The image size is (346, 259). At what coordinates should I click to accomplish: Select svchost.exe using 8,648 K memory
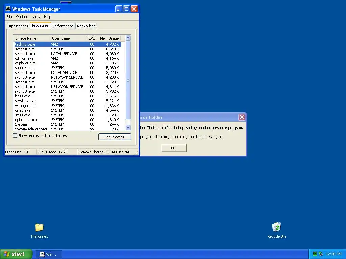pos(68,49)
